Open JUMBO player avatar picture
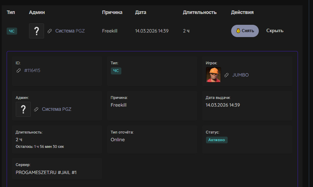 coord(213,75)
